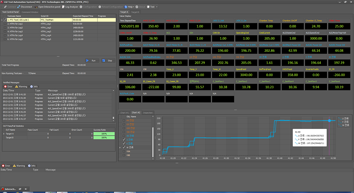Click Expected Elapsed Time column header
Image resolution: width=354 pixels, height=193 pixels.
tap(85, 16)
